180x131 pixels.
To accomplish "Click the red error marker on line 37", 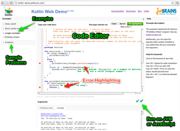I will (x=40, y=63).
